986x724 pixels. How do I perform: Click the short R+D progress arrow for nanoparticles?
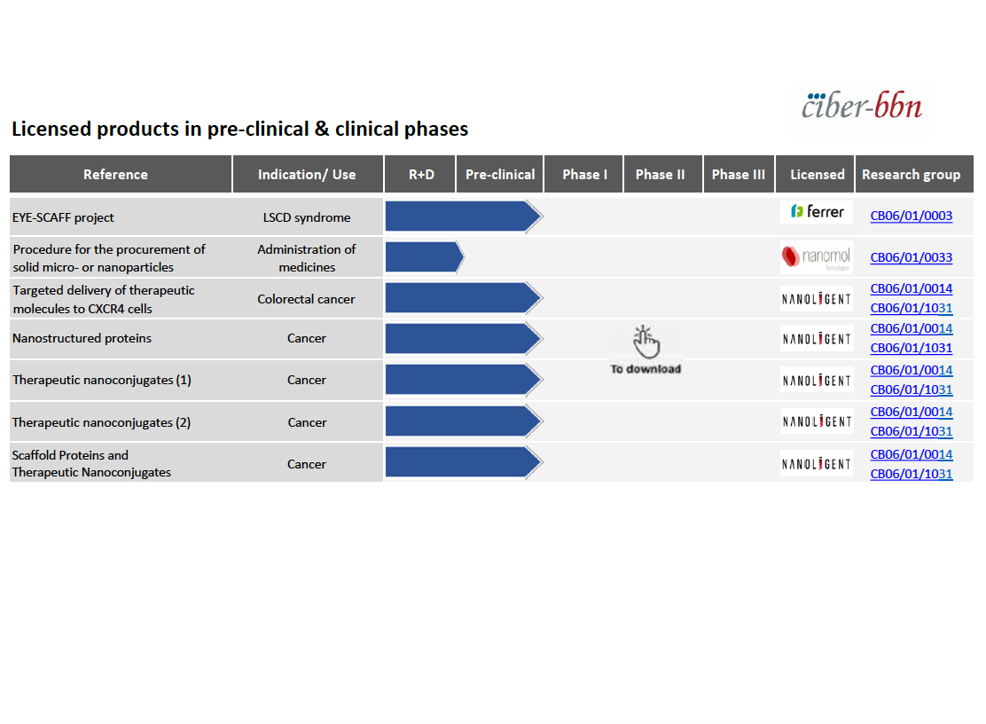point(425,257)
